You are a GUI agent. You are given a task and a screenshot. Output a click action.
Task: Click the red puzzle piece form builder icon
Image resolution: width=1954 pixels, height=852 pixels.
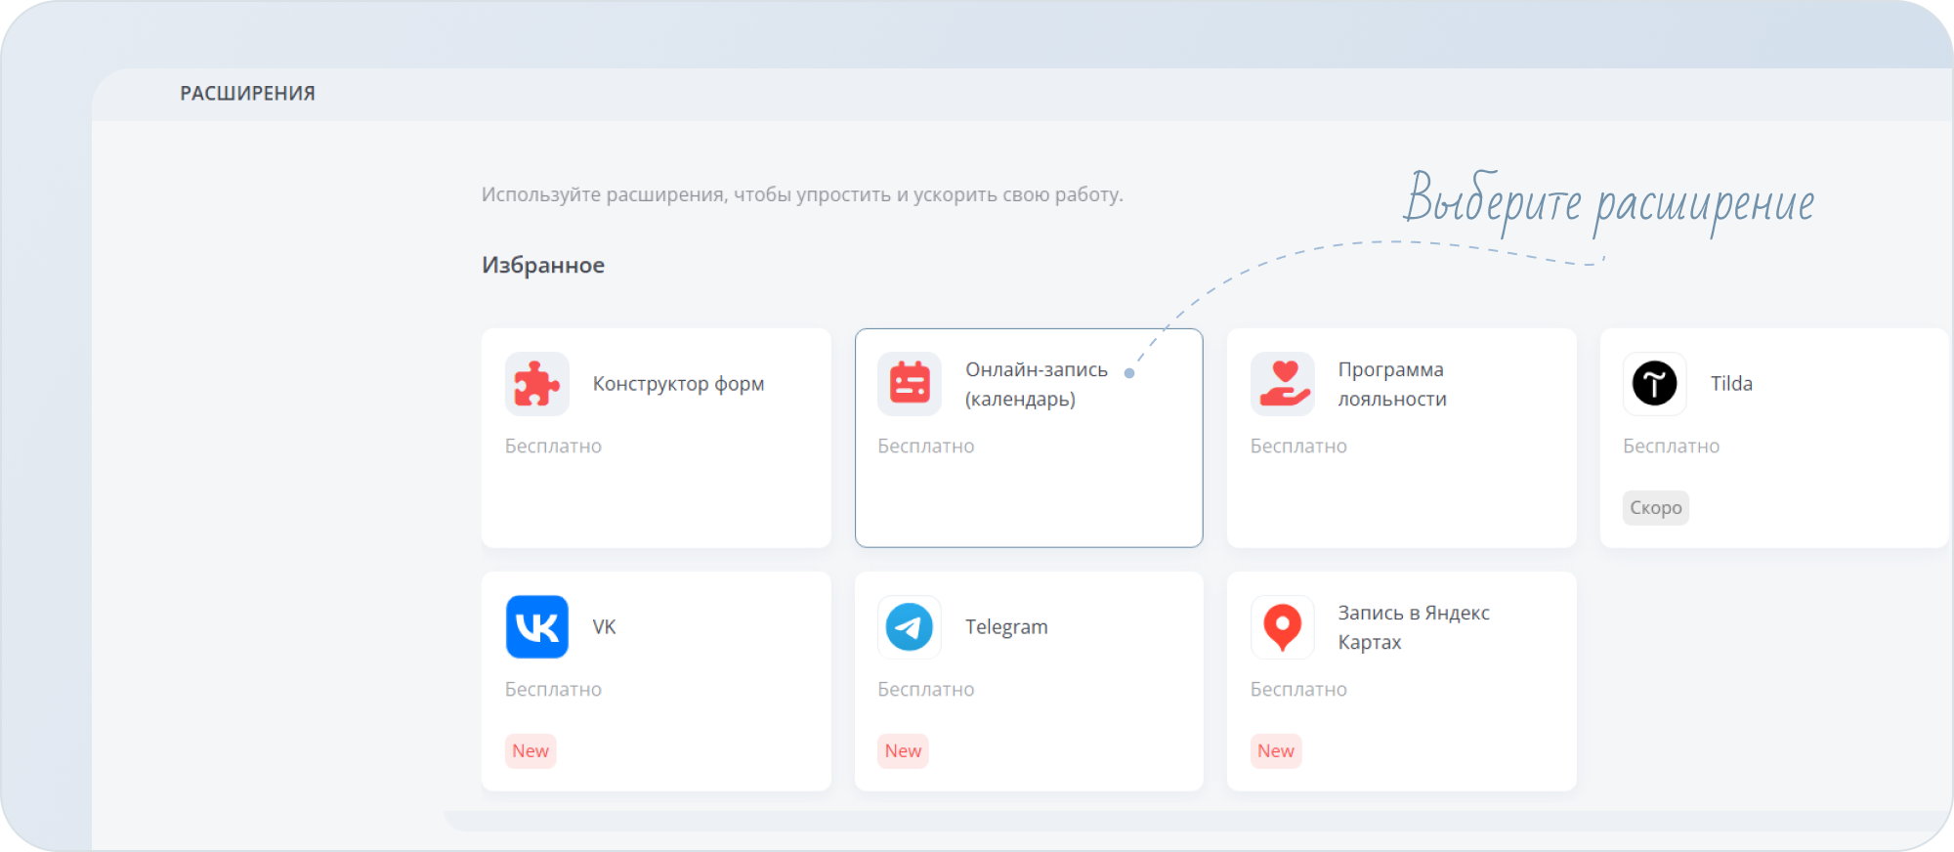(x=536, y=384)
